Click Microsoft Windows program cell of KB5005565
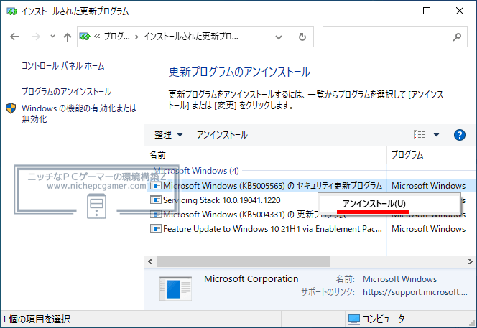Viewport: 477px width, 328px height. (428, 185)
